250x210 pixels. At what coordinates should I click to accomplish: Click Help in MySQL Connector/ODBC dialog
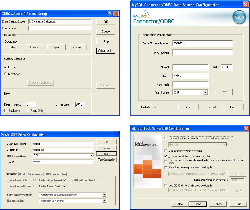233,107
